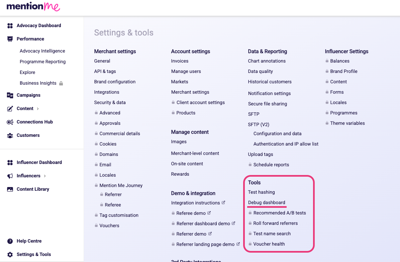Open Programme Reporting in the sidebar
The width and height of the screenshot is (400, 262).
pyautogui.click(x=42, y=62)
